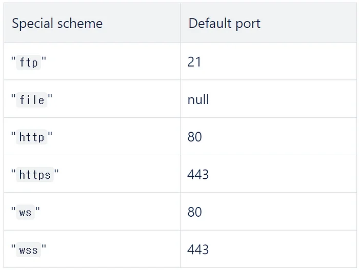Click the "Special scheme" column header
Screen dimensions: 359x270
57,24
